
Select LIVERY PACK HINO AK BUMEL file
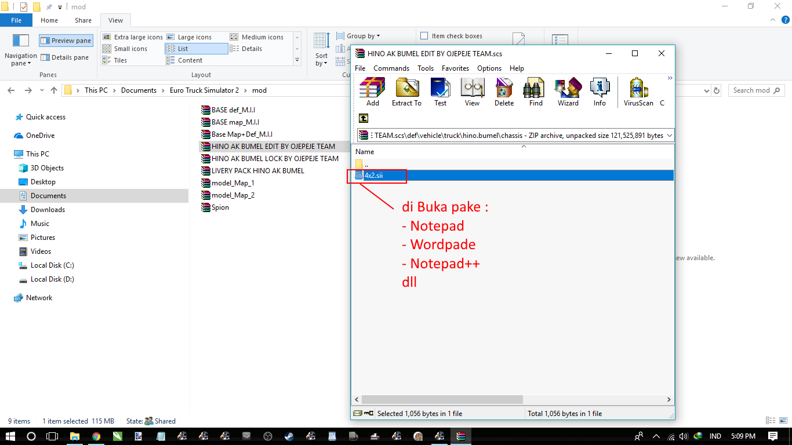[x=252, y=171]
